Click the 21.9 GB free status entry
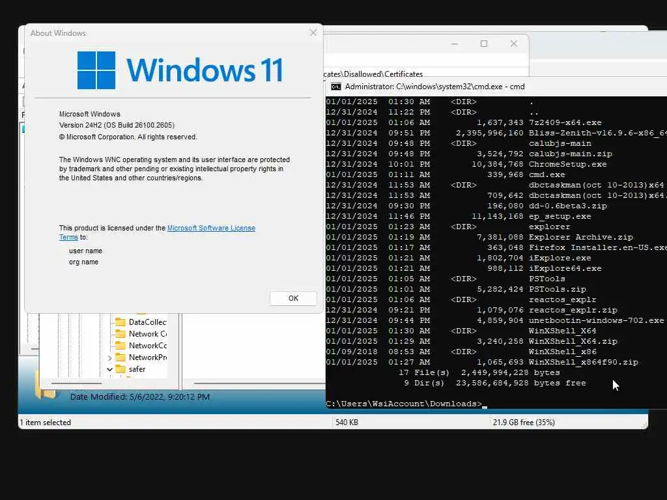 524,422
